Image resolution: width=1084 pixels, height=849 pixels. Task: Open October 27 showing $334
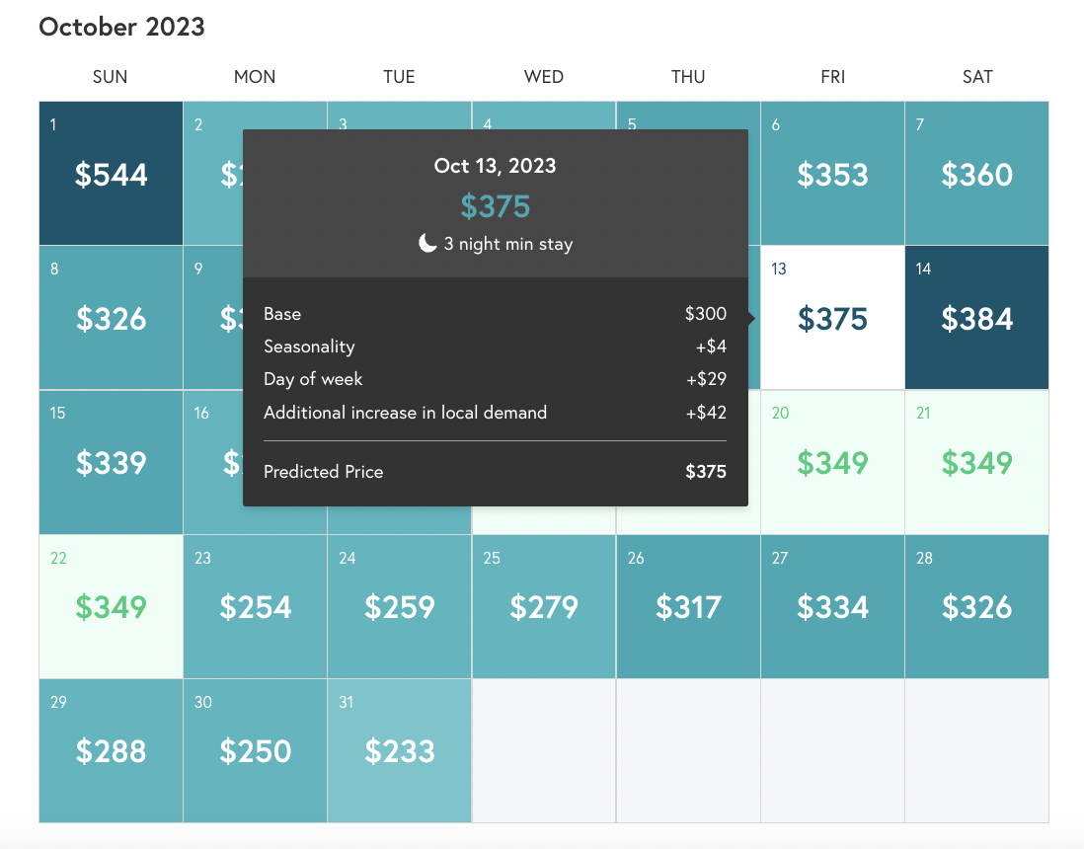click(x=832, y=606)
